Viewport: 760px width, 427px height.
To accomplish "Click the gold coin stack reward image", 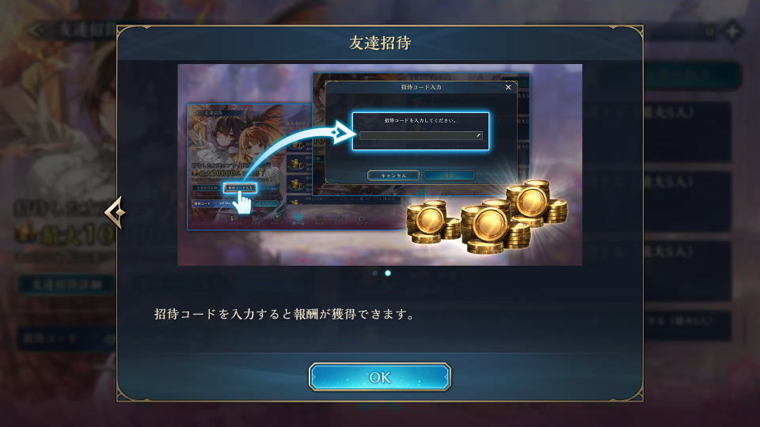I will tap(487, 217).
